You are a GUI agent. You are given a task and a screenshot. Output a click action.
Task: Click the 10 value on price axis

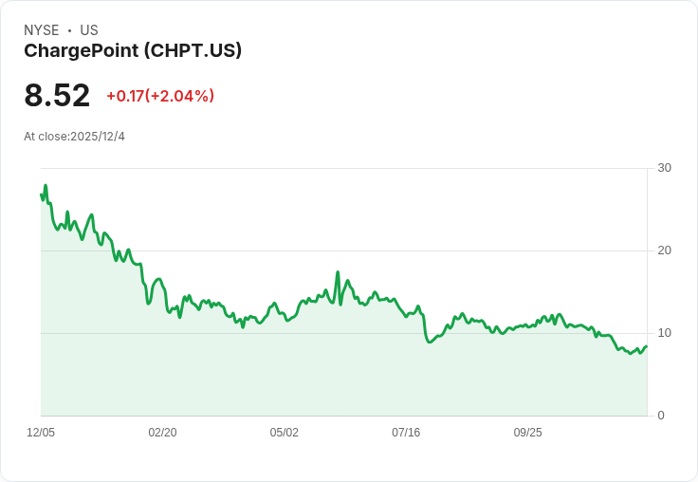[664, 333]
